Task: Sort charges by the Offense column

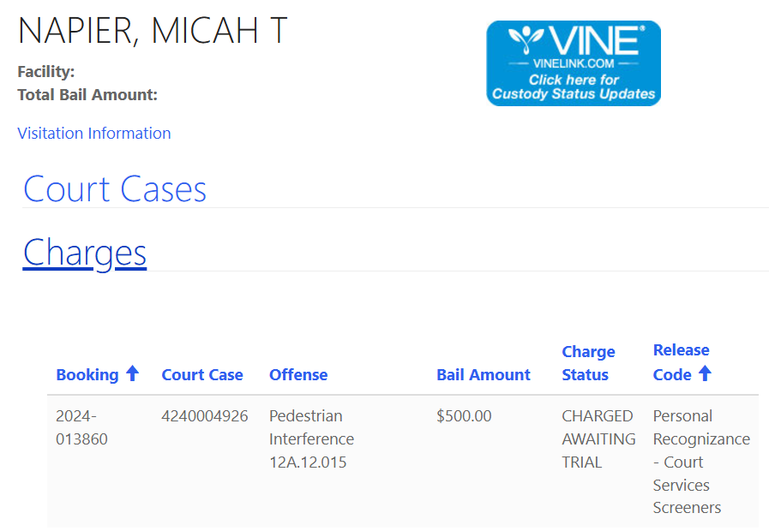Action: [298, 374]
